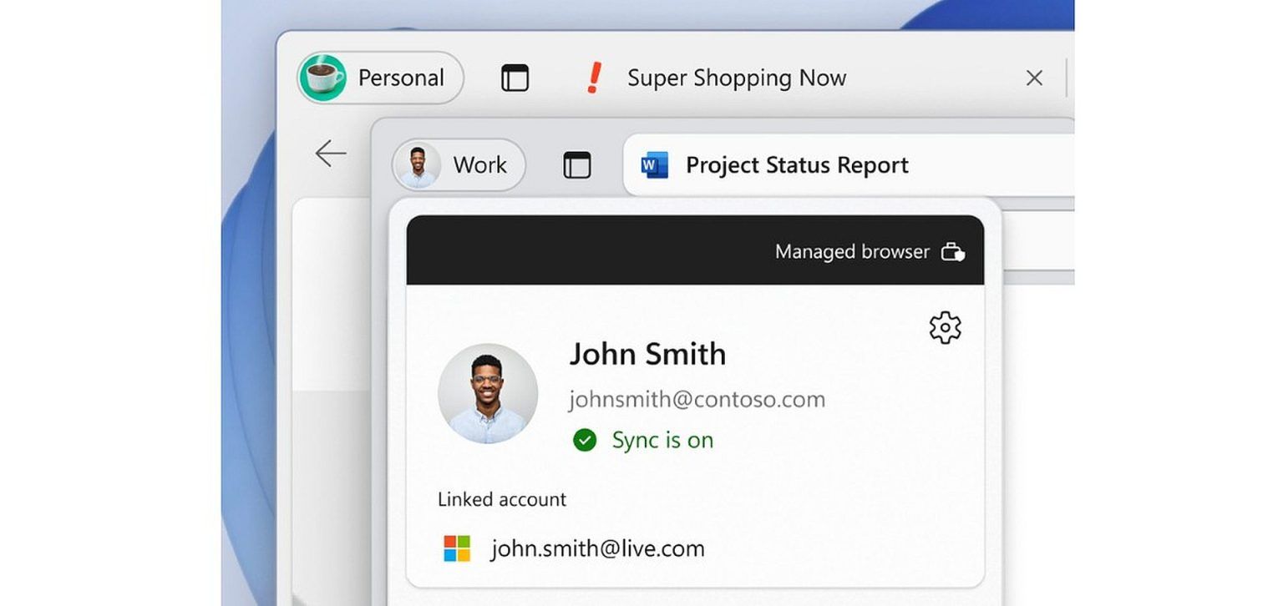1283x606 pixels.
Task: Expand the Linked account section
Action: pyautogui.click(x=501, y=499)
